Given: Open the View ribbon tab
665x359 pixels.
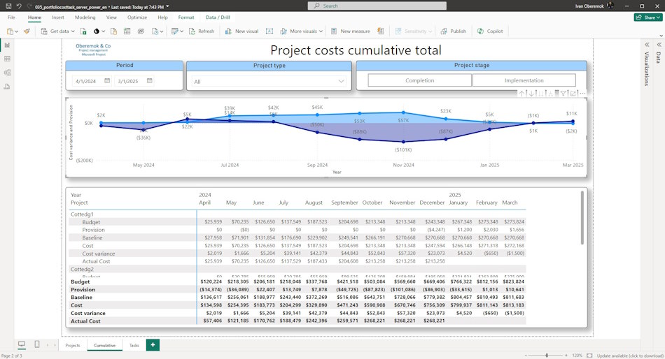Looking at the screenshot, I should click(x=111, y=17).
